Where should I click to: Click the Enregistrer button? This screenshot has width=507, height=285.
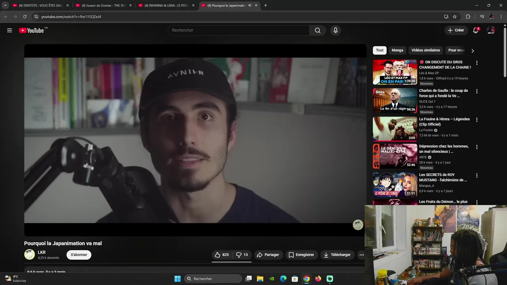click(x=301, y=255)
